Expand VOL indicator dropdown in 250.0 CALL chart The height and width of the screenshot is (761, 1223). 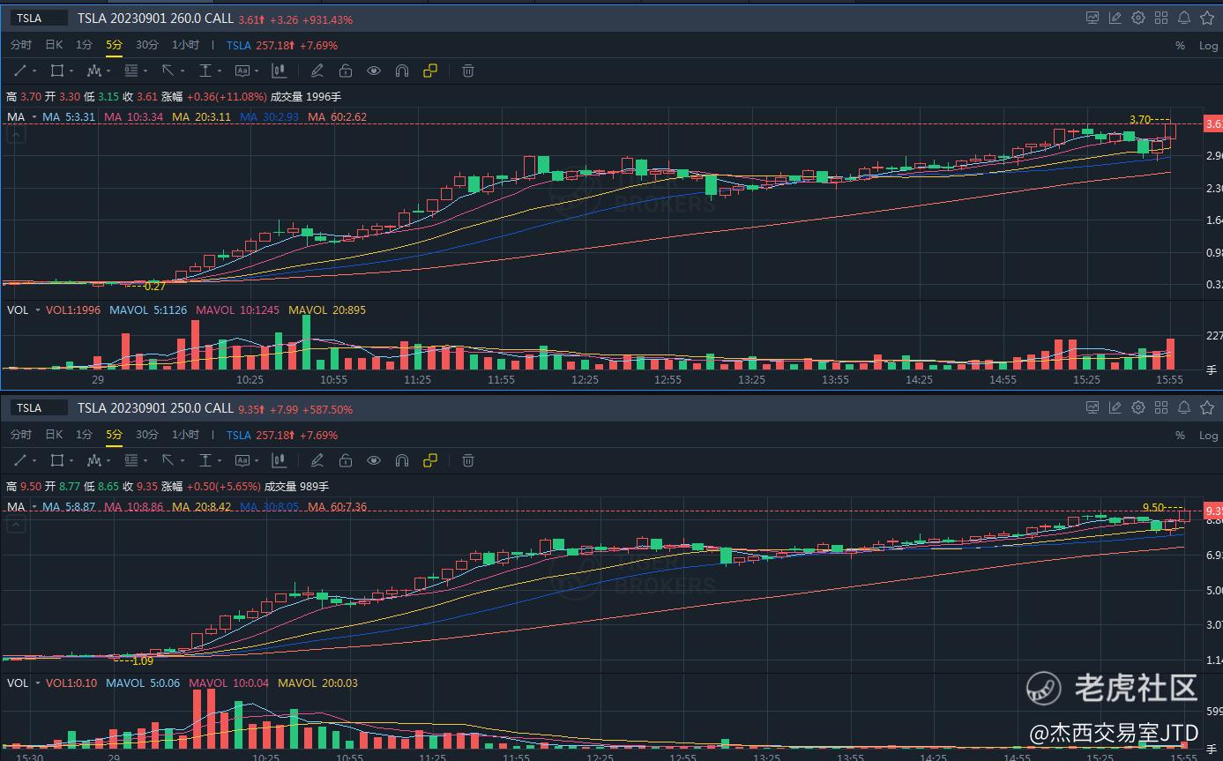(x=37, y=683)
